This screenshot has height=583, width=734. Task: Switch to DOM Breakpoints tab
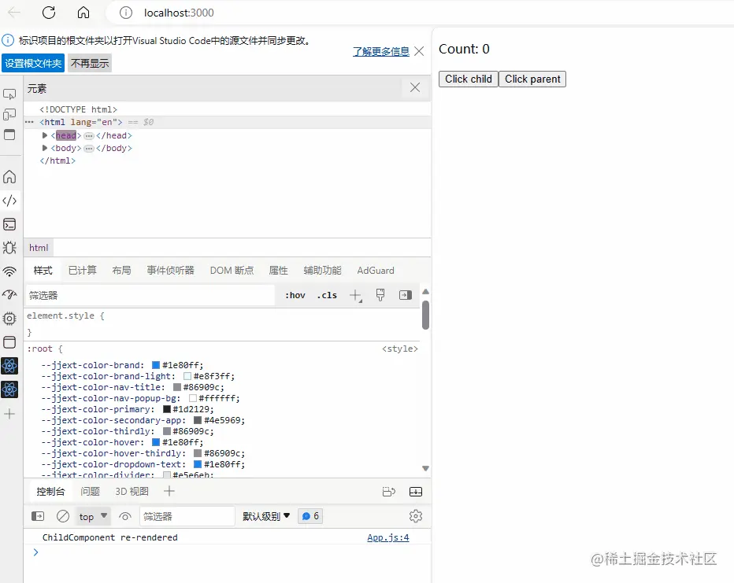coord(232,270)
